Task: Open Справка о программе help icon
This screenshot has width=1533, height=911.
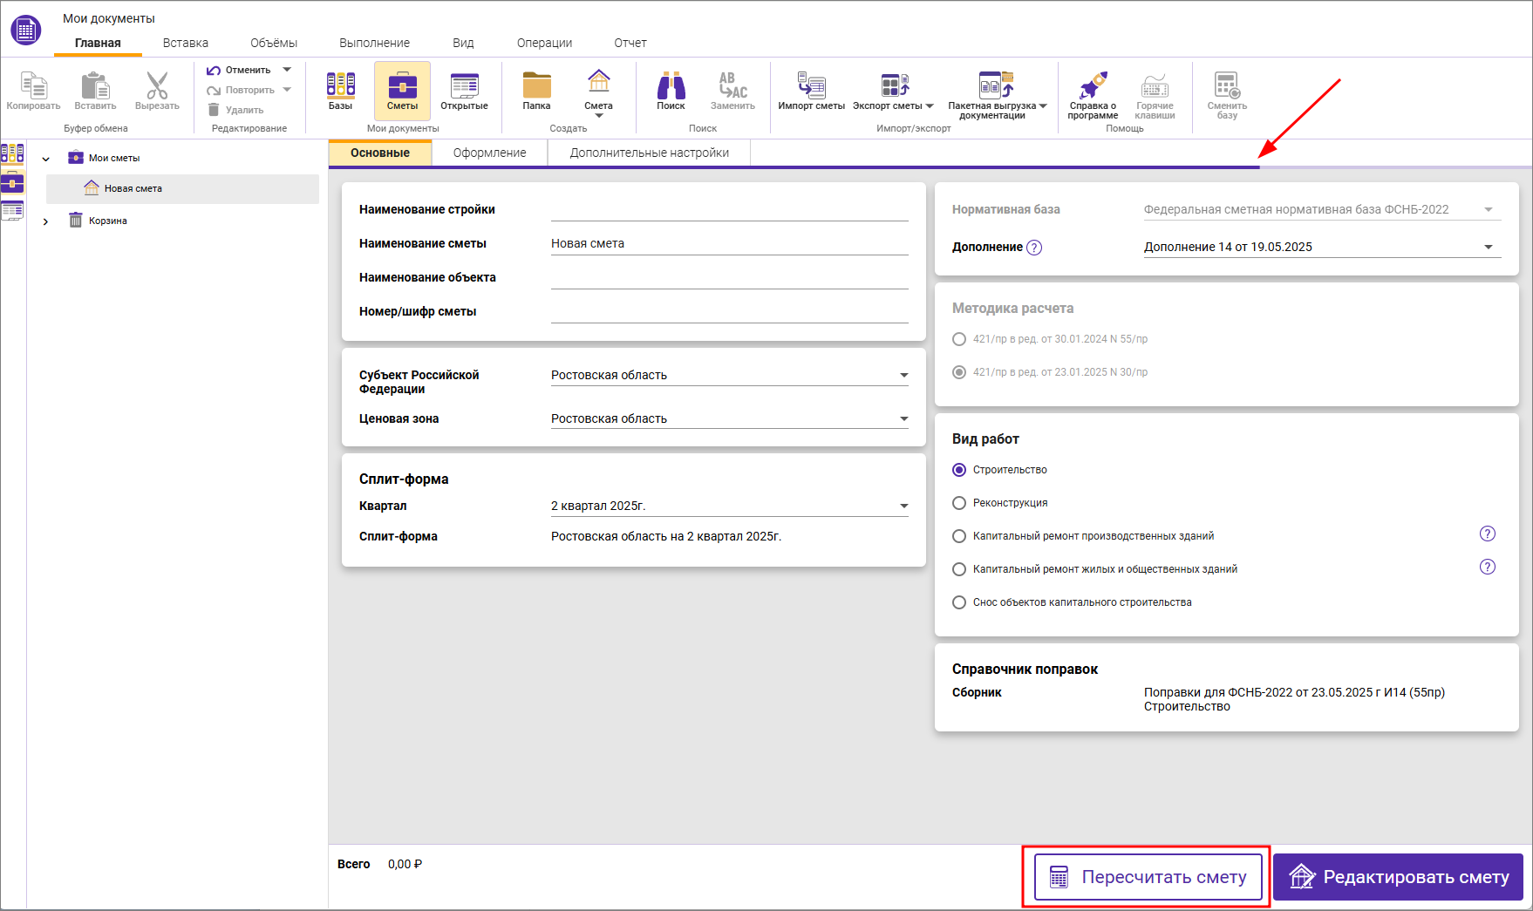Action: [x=1092, y=92]
